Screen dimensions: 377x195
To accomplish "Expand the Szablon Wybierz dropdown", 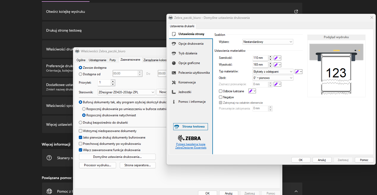I will [x=268, y=42].
